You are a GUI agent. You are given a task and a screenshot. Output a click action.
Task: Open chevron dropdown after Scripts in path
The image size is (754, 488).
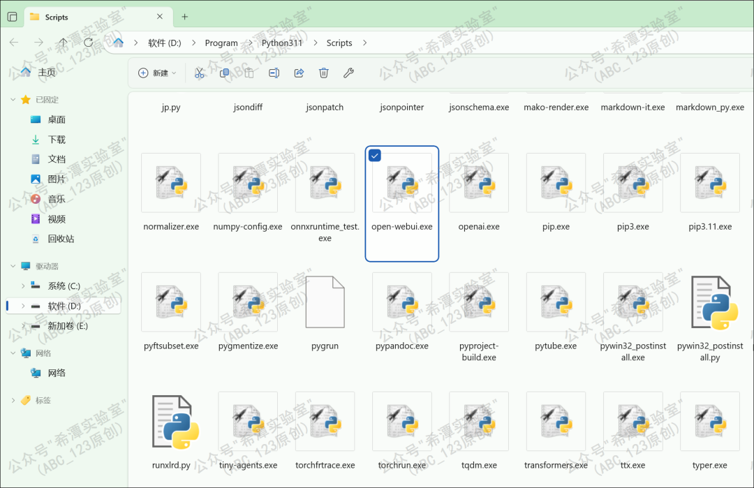[364, 43]
